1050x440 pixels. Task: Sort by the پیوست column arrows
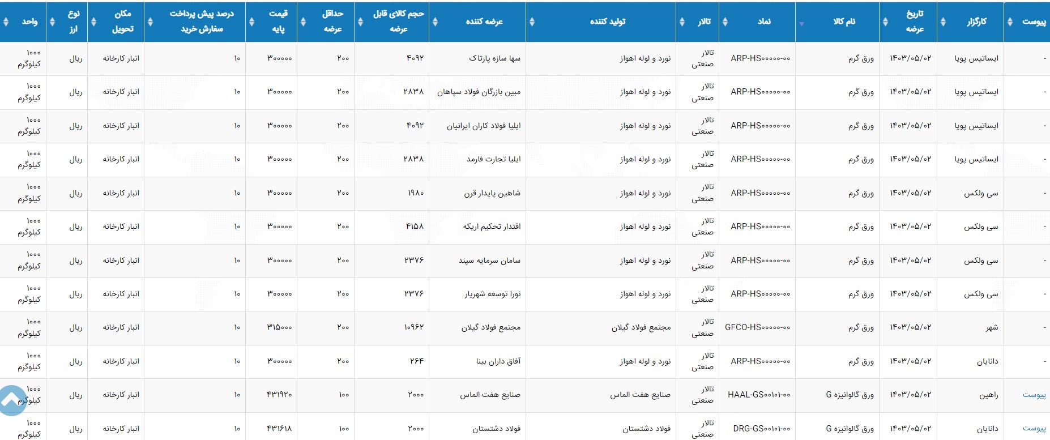click(1010, 22)
